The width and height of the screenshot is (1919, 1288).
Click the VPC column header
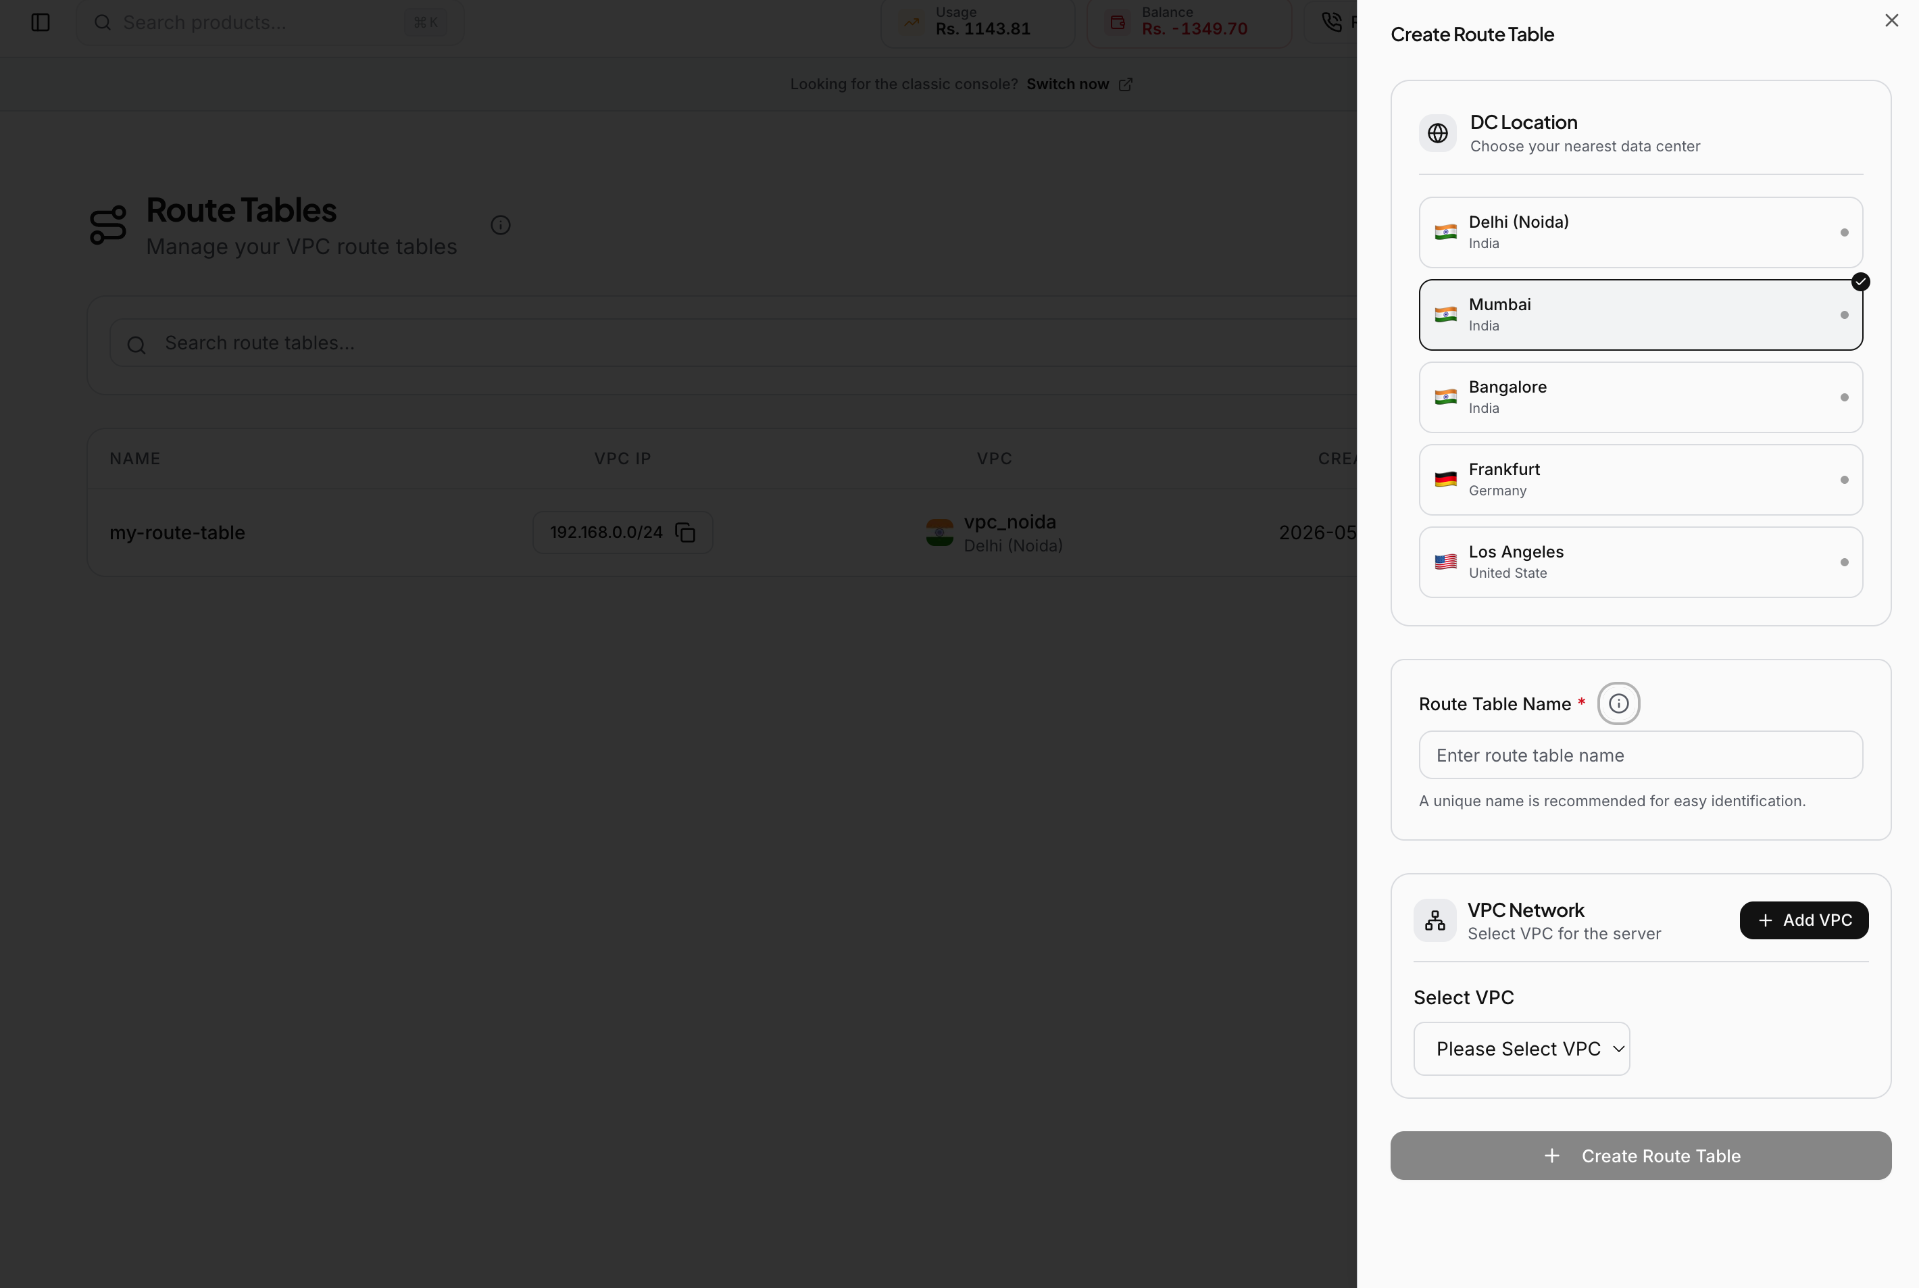pyautogui.click(x=993, y=458)
